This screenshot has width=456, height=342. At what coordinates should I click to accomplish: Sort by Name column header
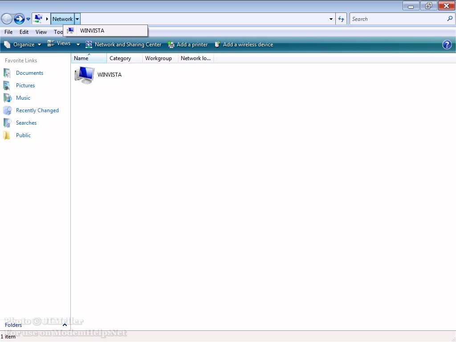coord(89,58)
